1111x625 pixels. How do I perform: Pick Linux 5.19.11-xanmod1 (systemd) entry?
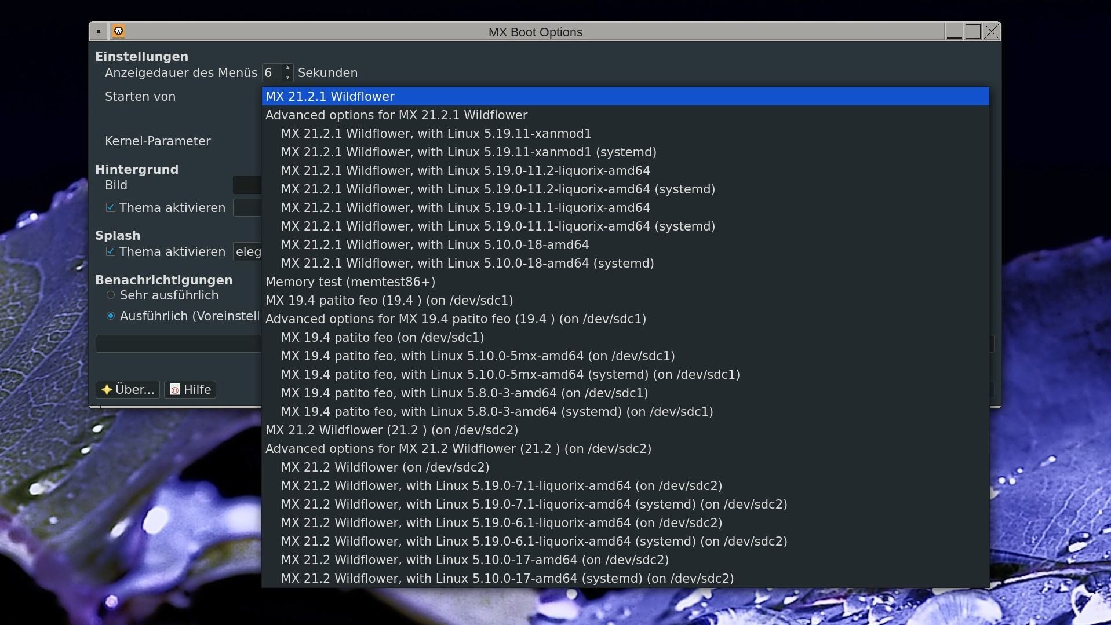coord(468,152)
